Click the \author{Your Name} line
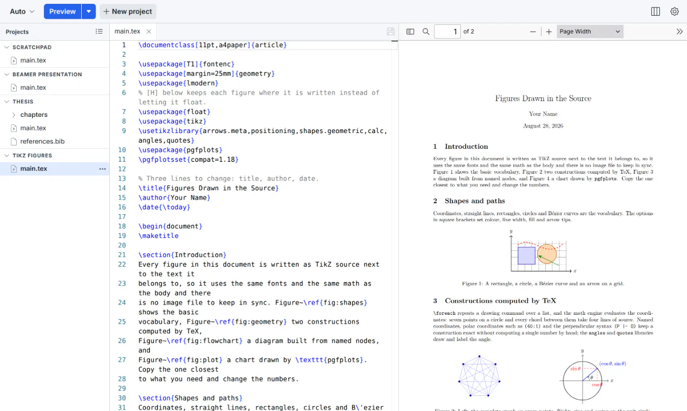Image resolution: width=687 pixels, height=411 pixels. 174,197
